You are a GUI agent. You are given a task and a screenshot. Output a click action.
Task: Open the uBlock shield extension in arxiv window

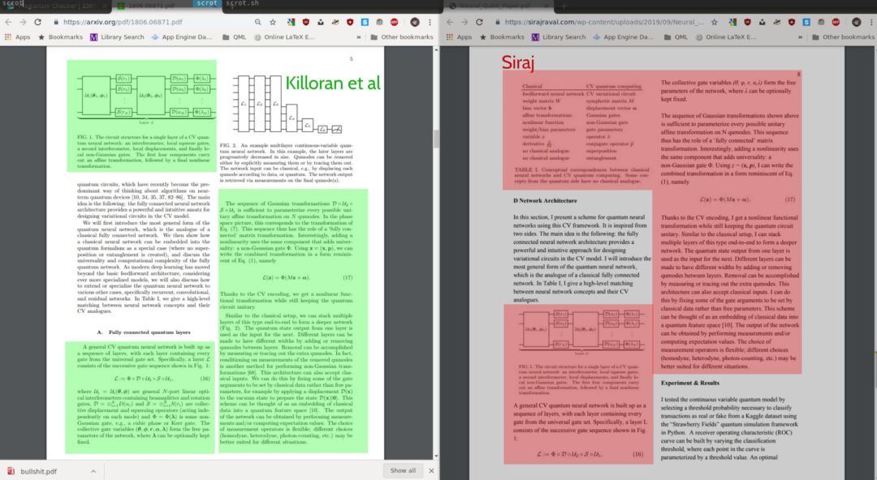point(306,22)
